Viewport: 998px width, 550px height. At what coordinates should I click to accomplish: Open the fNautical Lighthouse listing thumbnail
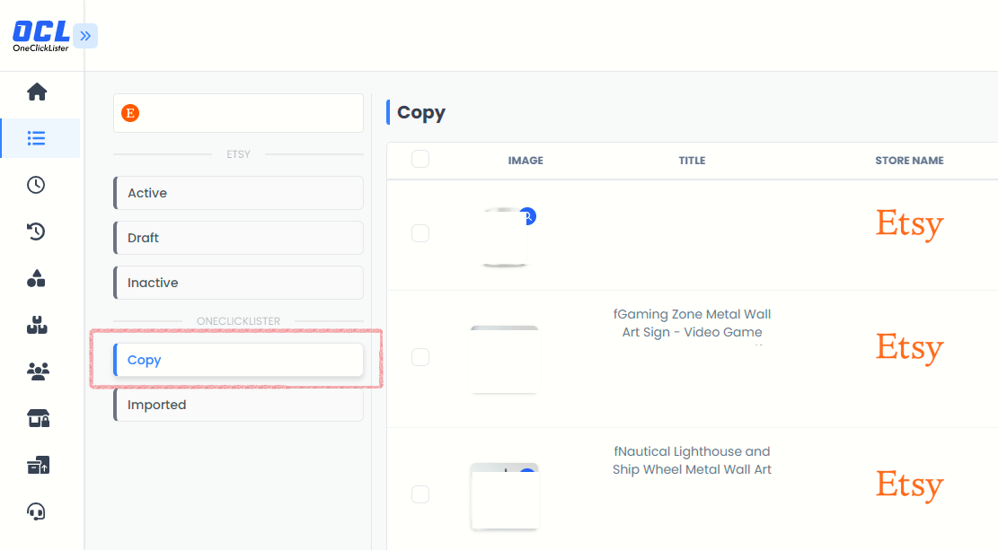pyautogui.click(x=504, y=496)
